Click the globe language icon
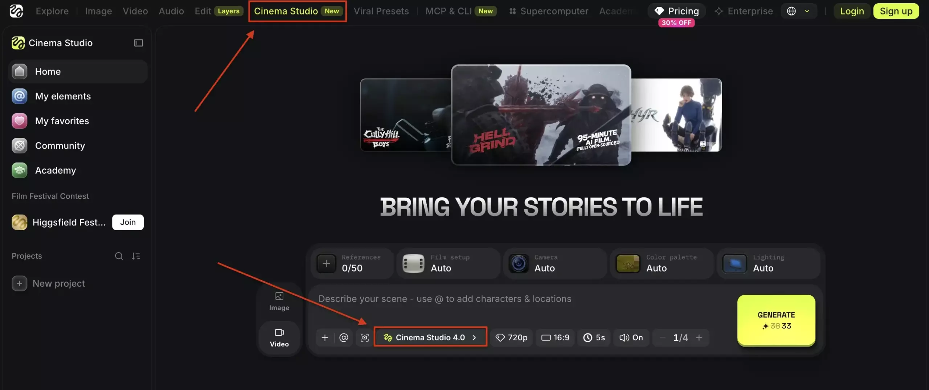Screen dimensions: 929x390 [791, 11]
